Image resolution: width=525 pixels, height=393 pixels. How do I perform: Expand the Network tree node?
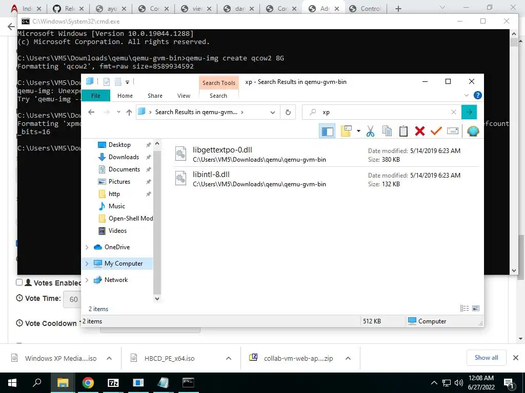87,280
